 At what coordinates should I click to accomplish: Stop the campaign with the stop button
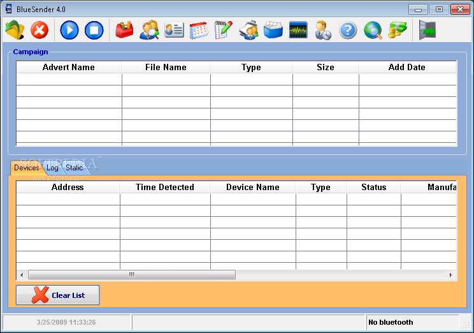(x=94, y=30)
